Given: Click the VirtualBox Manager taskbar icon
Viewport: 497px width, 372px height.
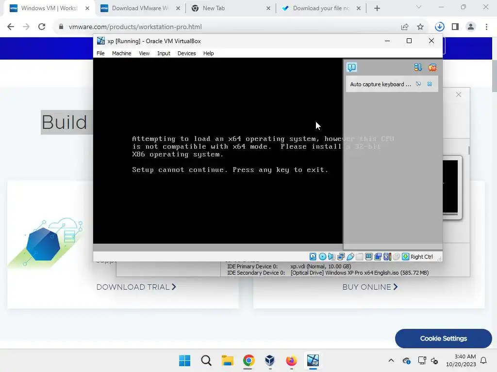Looking at the screenshot, I should point(270,360).
